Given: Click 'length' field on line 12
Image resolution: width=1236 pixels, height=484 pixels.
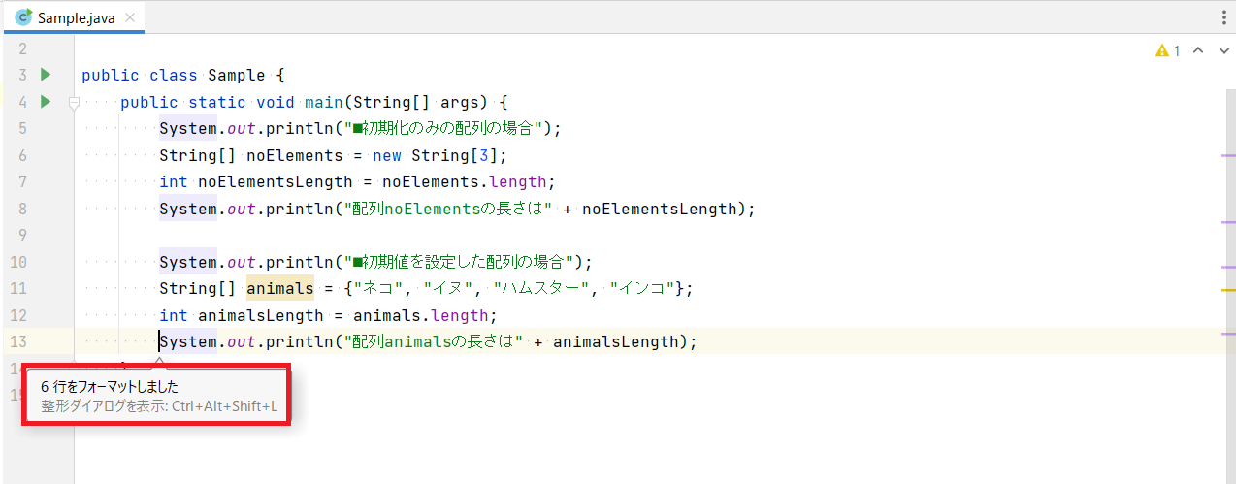Looking at the screenshot, I should 460,315.
